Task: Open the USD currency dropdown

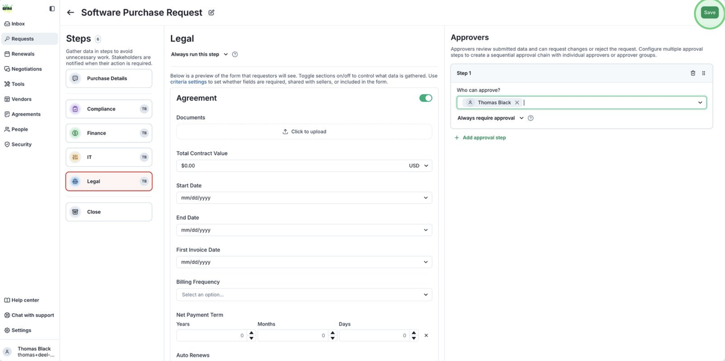Action: (x=419, y=165)
